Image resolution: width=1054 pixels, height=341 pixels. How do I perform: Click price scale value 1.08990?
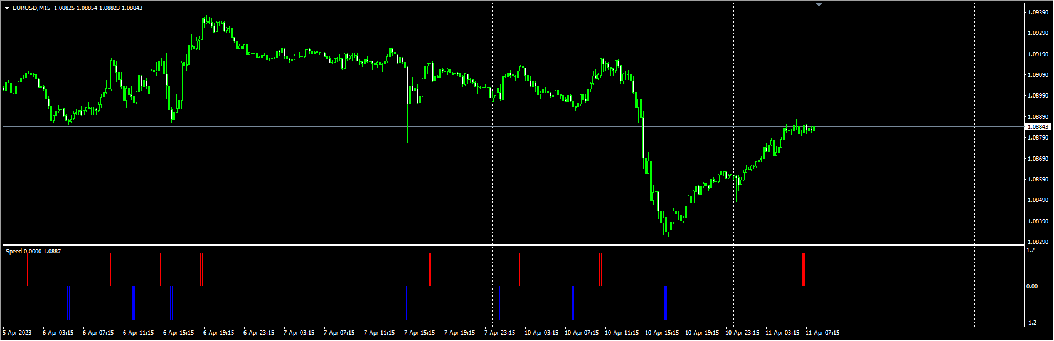tap(1038, 96)
